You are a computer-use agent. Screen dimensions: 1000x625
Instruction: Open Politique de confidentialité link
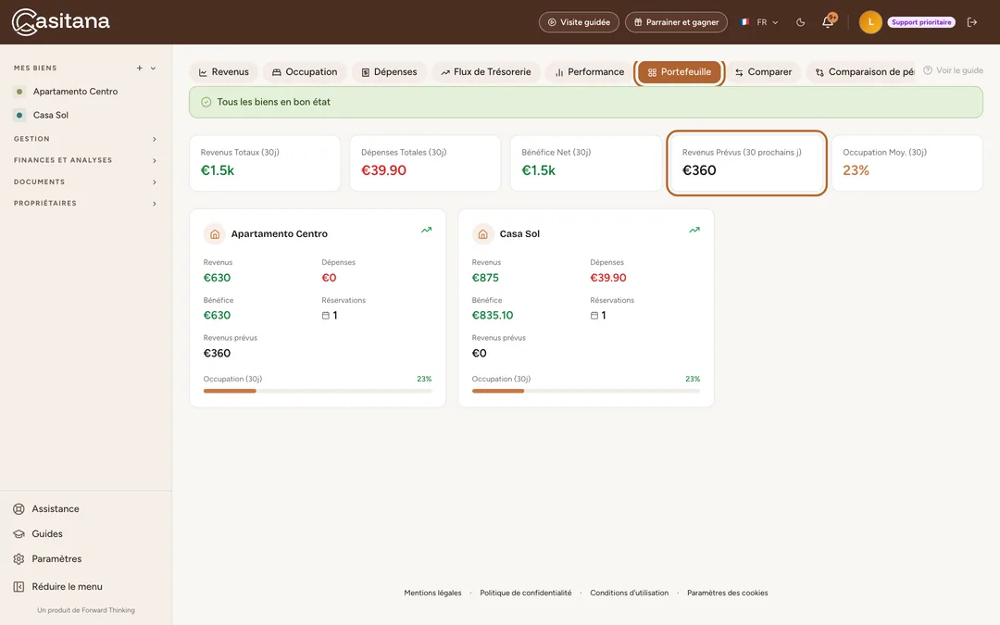[526, 594]
